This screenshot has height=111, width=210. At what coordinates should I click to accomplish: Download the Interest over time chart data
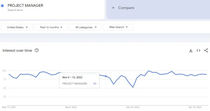191,51
